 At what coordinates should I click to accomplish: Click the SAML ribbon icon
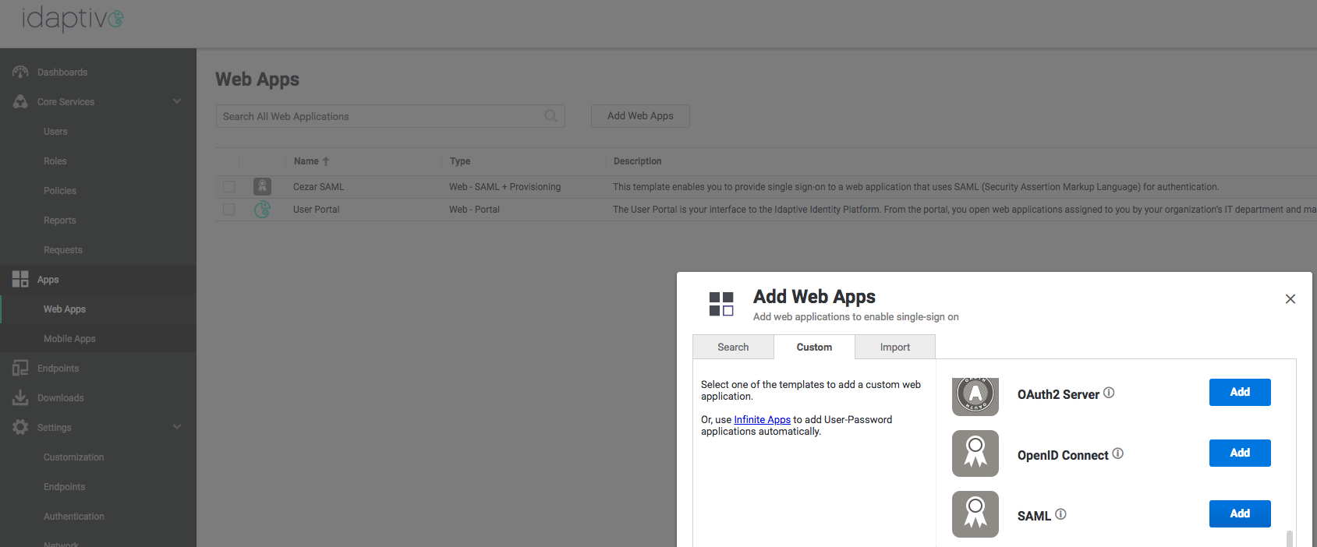(975, 514)
